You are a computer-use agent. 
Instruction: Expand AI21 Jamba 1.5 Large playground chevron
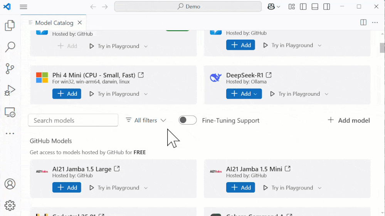pyautogui.click(x=146, y=188)
